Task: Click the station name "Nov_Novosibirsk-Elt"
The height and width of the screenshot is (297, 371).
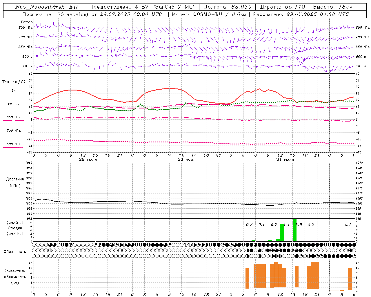Action: (47, 7)
